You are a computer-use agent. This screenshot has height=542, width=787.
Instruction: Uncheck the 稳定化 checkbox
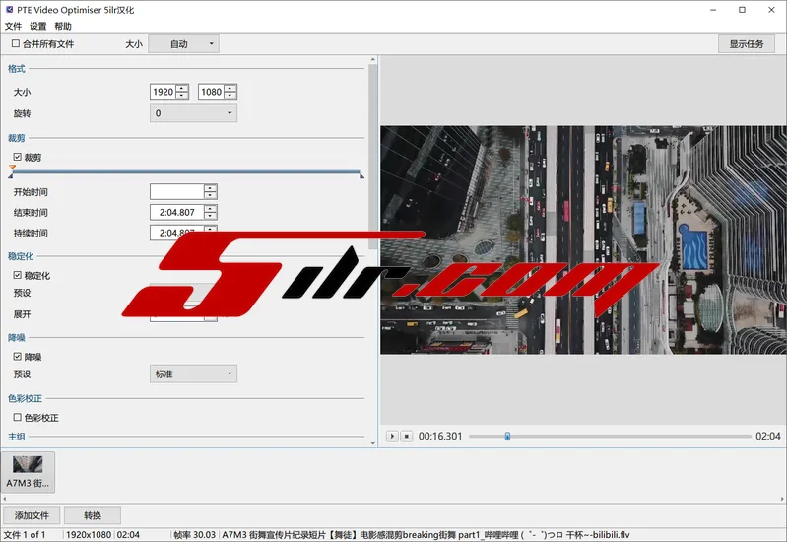(17, 275)
